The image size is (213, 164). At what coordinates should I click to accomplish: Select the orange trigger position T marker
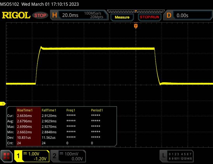[136, 26]
